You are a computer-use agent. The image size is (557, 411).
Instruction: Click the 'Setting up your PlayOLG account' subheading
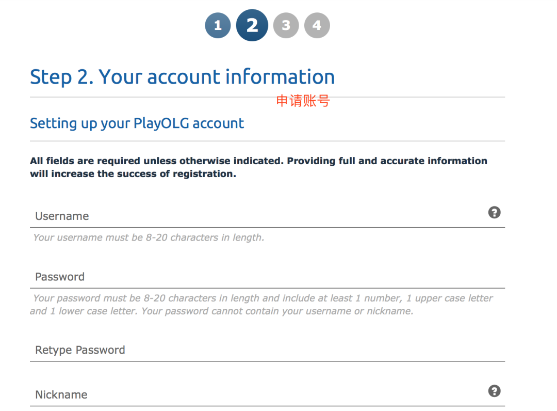click(x=137, y=123)
